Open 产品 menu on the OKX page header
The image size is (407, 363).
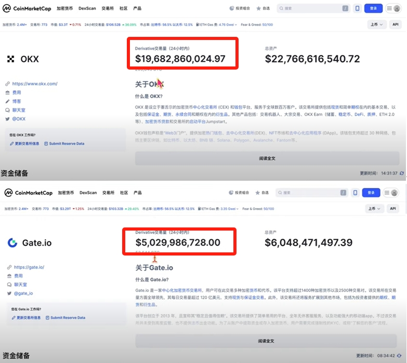(x=137, y=8)
